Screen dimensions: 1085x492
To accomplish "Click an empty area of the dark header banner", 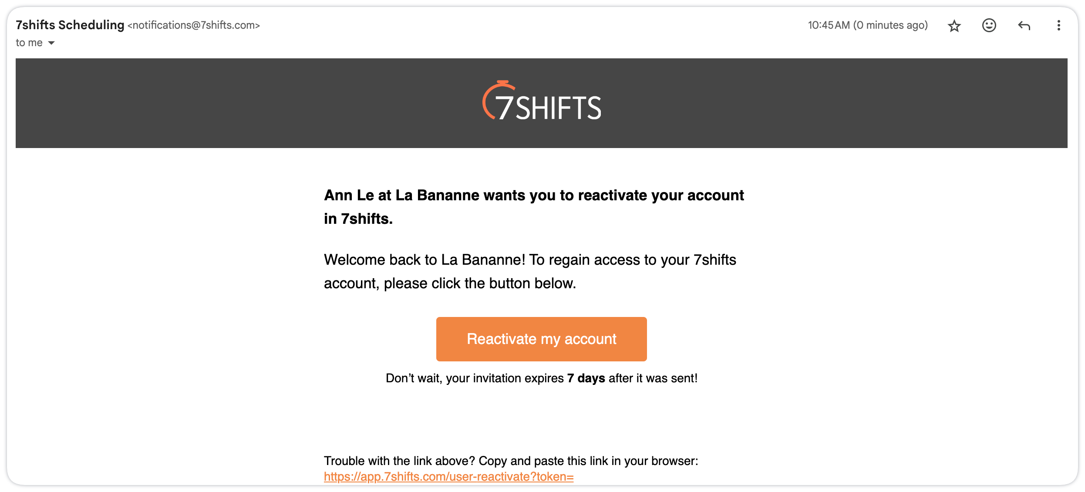I will (218, 103).
